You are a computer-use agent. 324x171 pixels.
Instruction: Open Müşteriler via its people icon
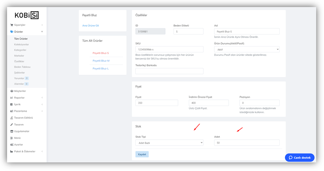(x=12, y=91)
